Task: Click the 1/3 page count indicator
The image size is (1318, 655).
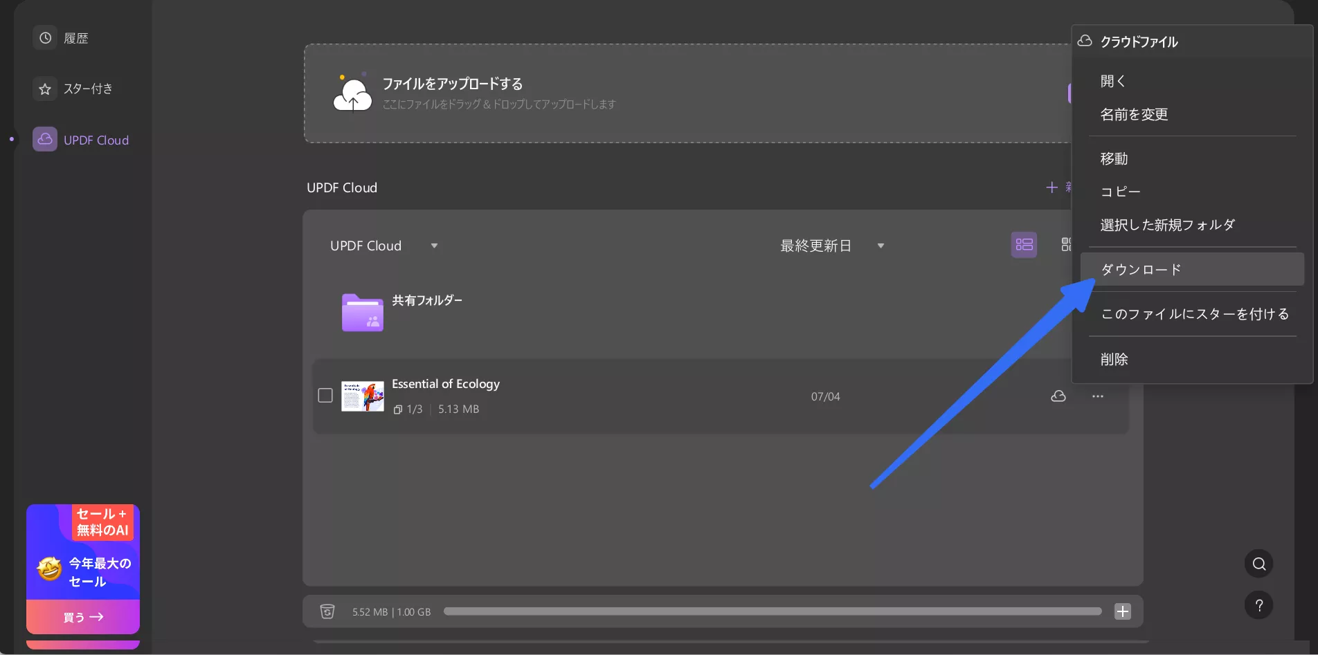Action: coord(408,409)
